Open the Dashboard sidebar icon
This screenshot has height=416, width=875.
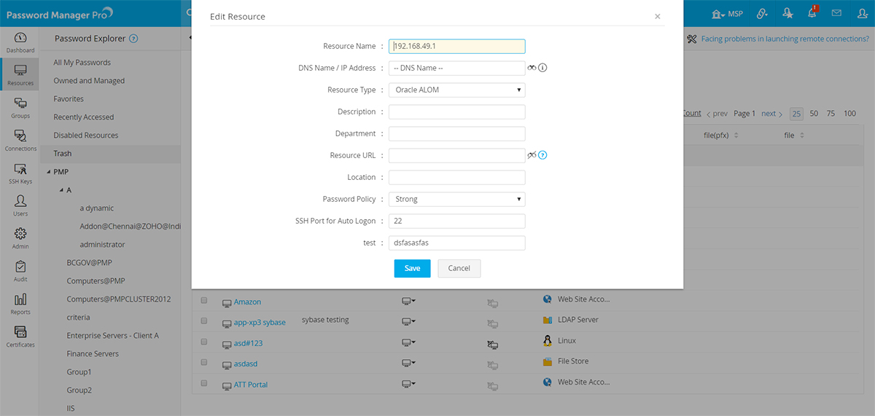click(x=20, y=42)
